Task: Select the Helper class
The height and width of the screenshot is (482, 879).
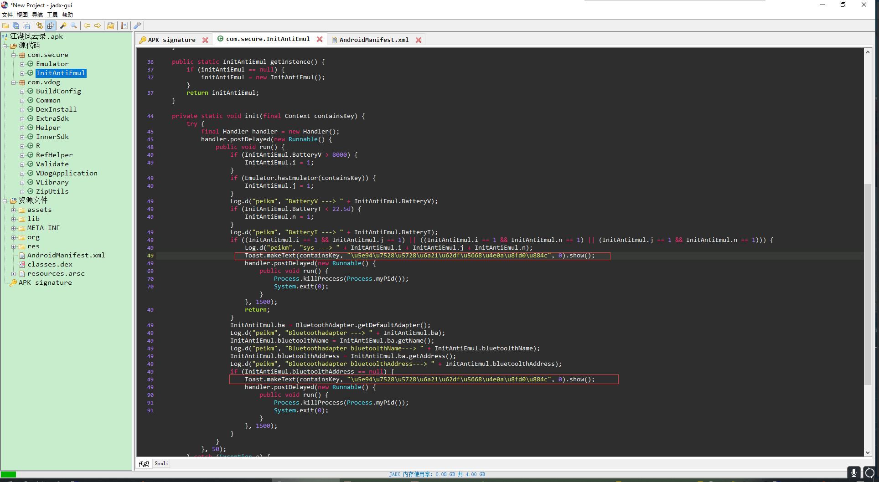Action: pos(48,128)
